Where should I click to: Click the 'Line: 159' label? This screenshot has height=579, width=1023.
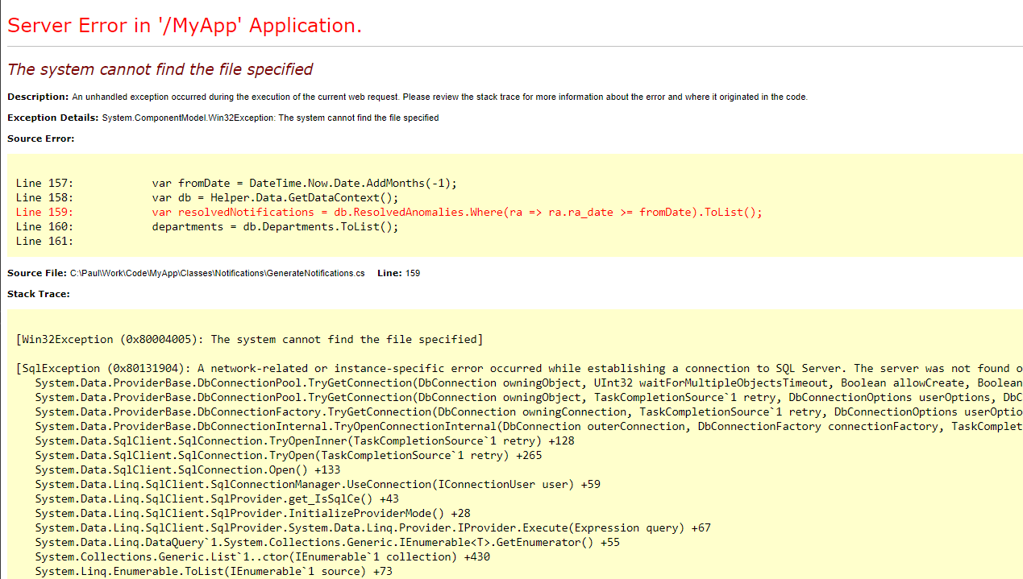coord(398,273)
